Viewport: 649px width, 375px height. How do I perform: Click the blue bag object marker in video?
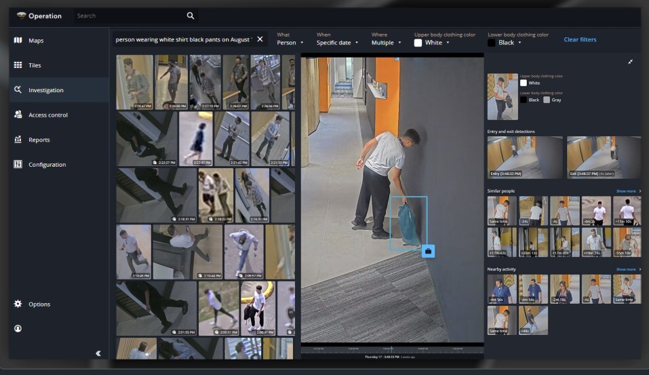[x=428, y=252]
